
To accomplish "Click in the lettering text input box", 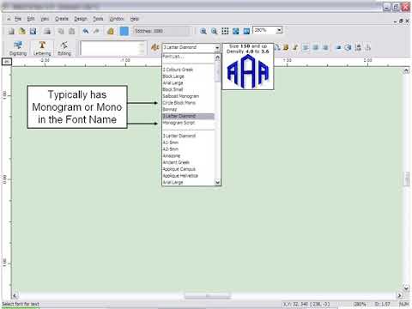I will tap(113, 48).
